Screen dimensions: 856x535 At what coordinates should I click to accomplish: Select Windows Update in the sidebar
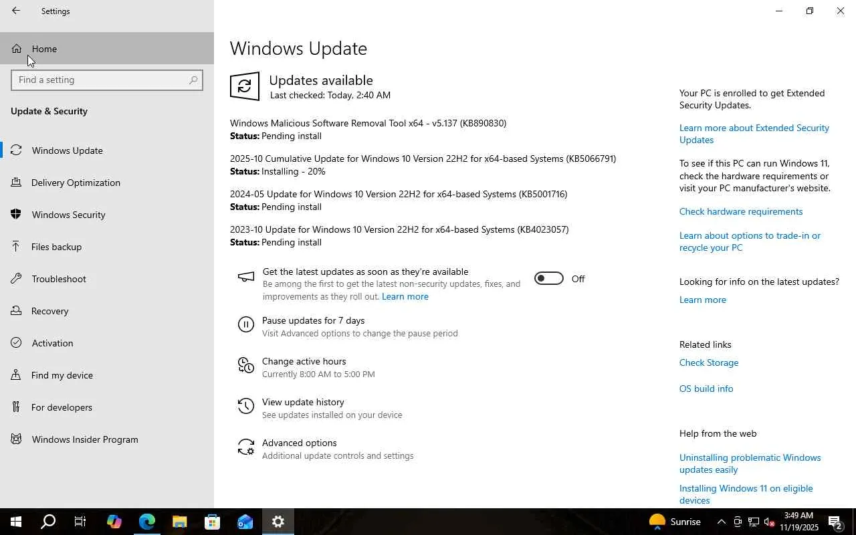coord(107,150)
